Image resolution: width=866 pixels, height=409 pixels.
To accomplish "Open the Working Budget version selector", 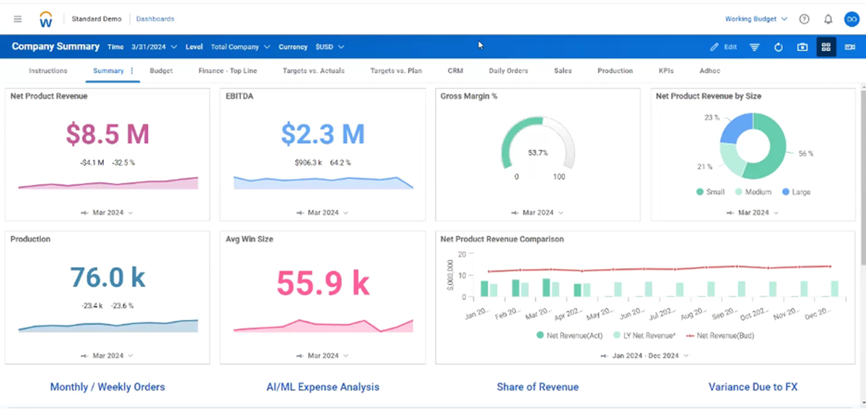I will (756, 19).
